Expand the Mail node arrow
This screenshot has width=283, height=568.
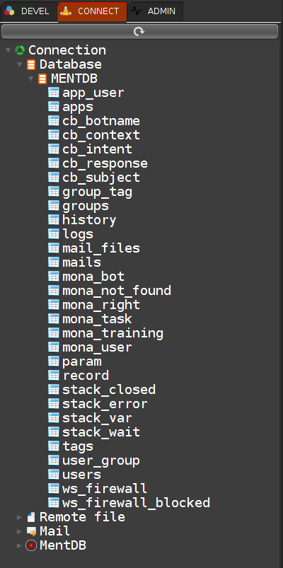(x=20, y=531)
